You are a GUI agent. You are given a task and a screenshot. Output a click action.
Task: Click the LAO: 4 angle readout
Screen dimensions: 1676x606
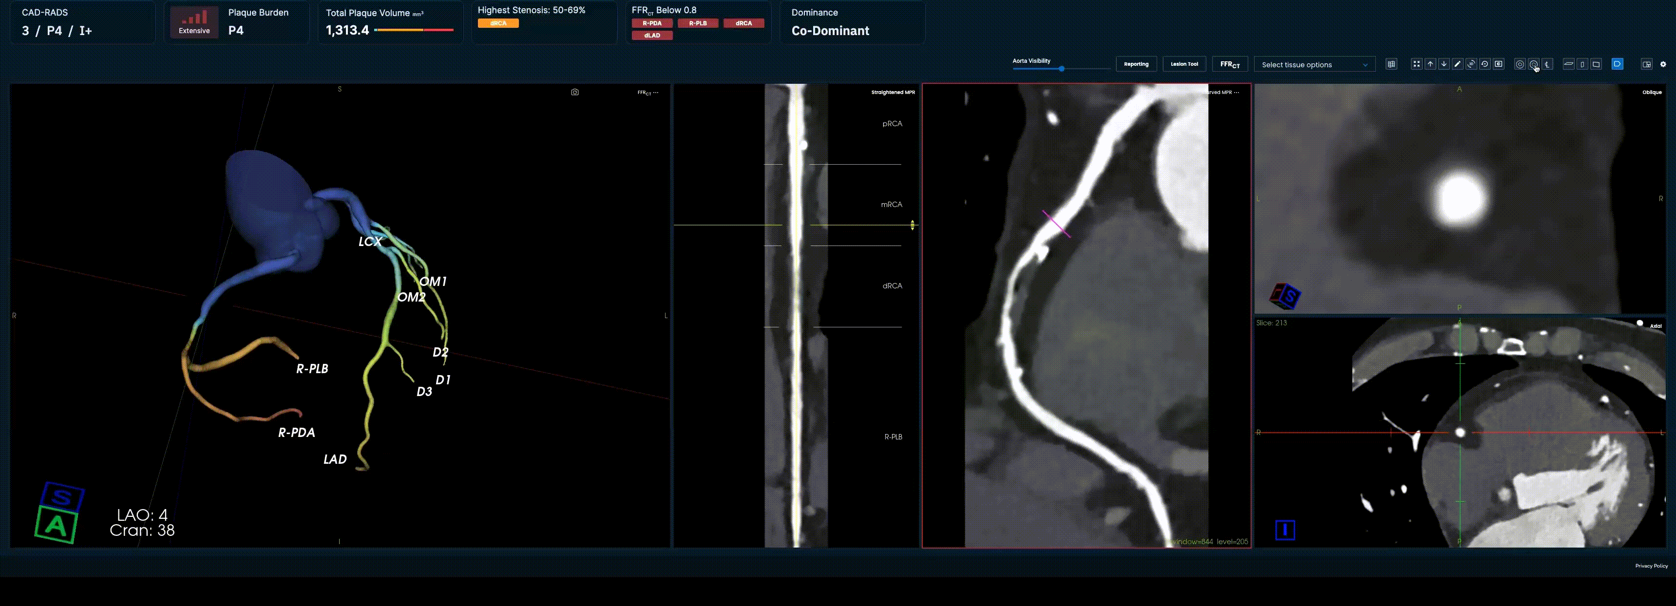coord(142,515)
